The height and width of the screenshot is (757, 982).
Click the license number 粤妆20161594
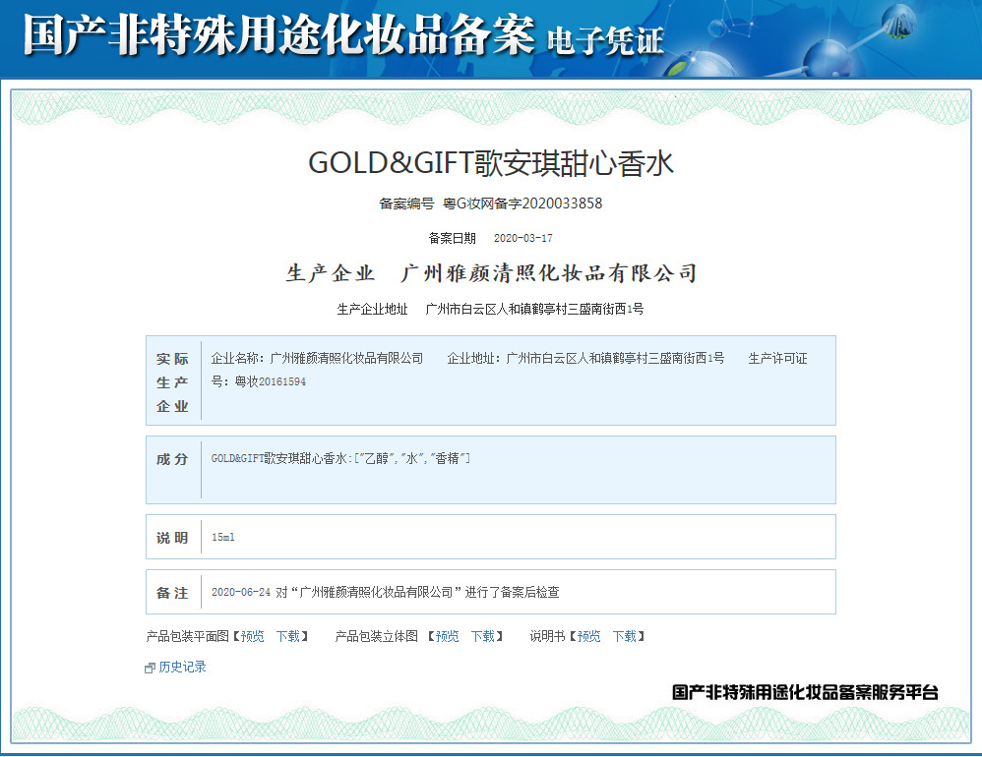click(x=270, y=381)
